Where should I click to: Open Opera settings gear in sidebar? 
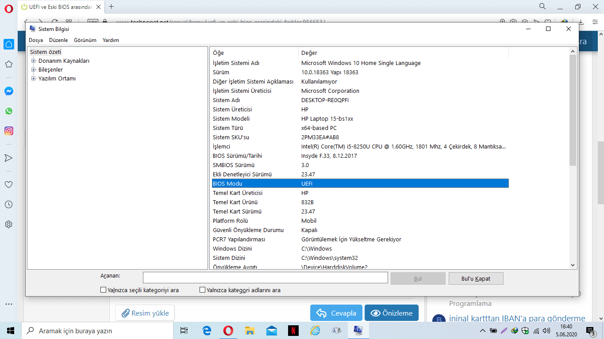click(x=9, y=225)
